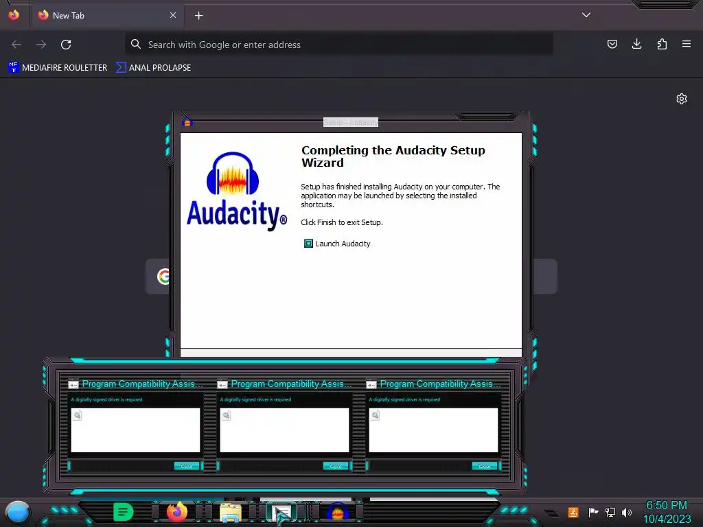Click Close in first compatibility assistant preview
703x527 pixels.
(x=187, y=466)
